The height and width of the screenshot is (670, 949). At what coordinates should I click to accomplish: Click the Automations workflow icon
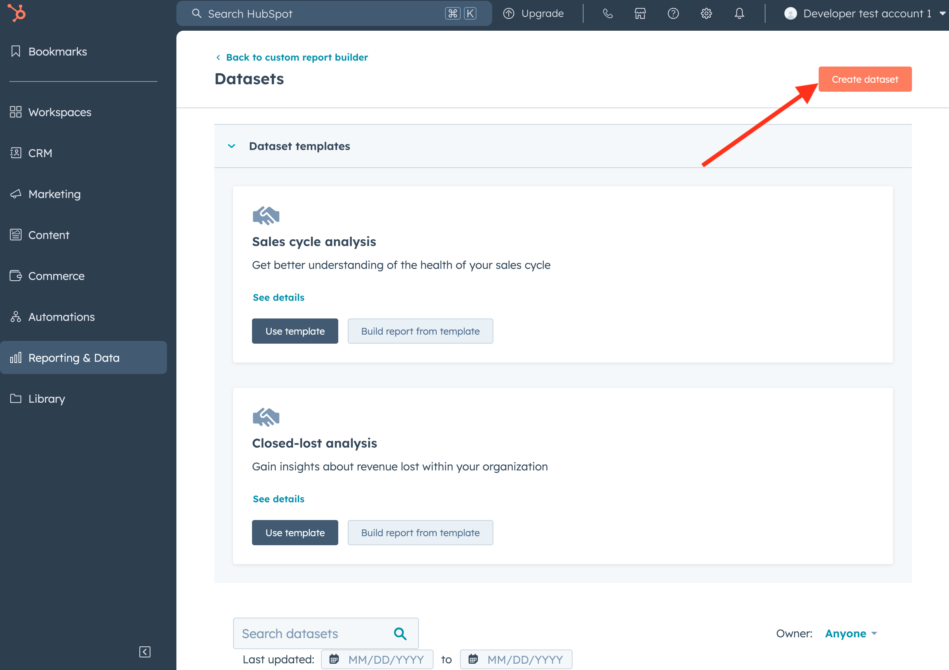coord(16,316)
